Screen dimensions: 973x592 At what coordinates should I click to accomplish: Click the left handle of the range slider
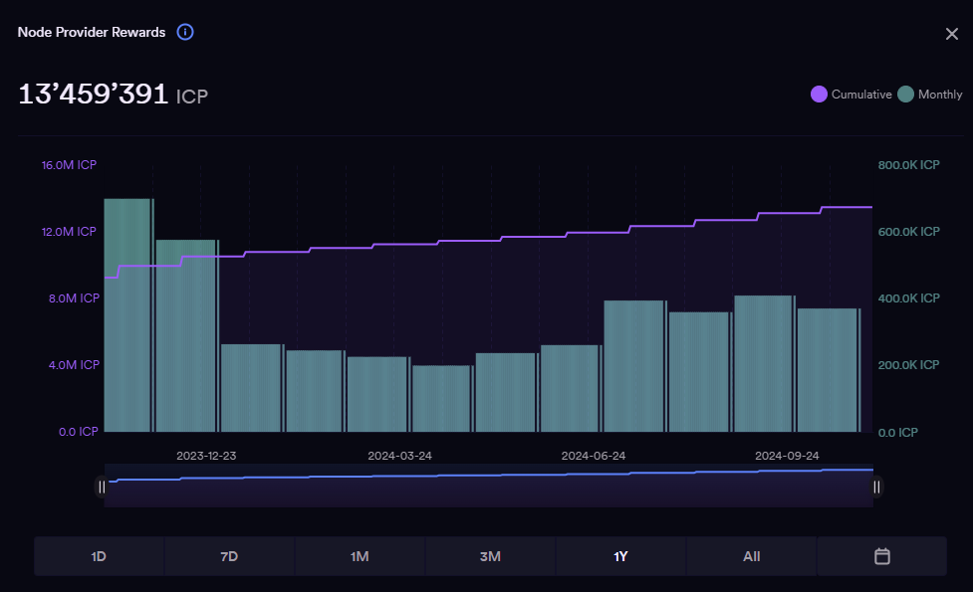click(101, 487)
